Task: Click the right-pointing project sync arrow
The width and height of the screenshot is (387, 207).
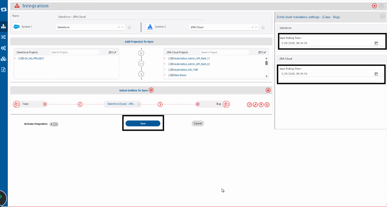Action: click(141, 53)
